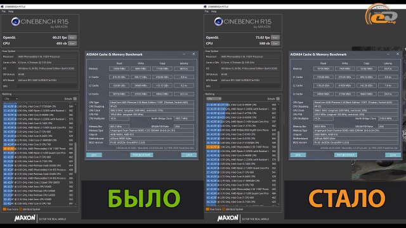This screenshot has width=406, height=228.
Task: Run the OpenGL test beside 60.25 fps
Action: point(72,37)
